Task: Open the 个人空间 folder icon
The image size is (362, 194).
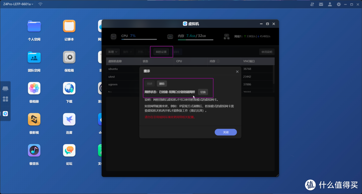Action: click(34, 27)
